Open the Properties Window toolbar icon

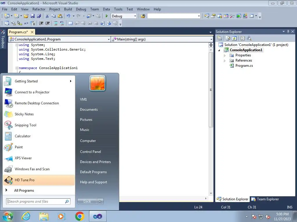[213, 16]
